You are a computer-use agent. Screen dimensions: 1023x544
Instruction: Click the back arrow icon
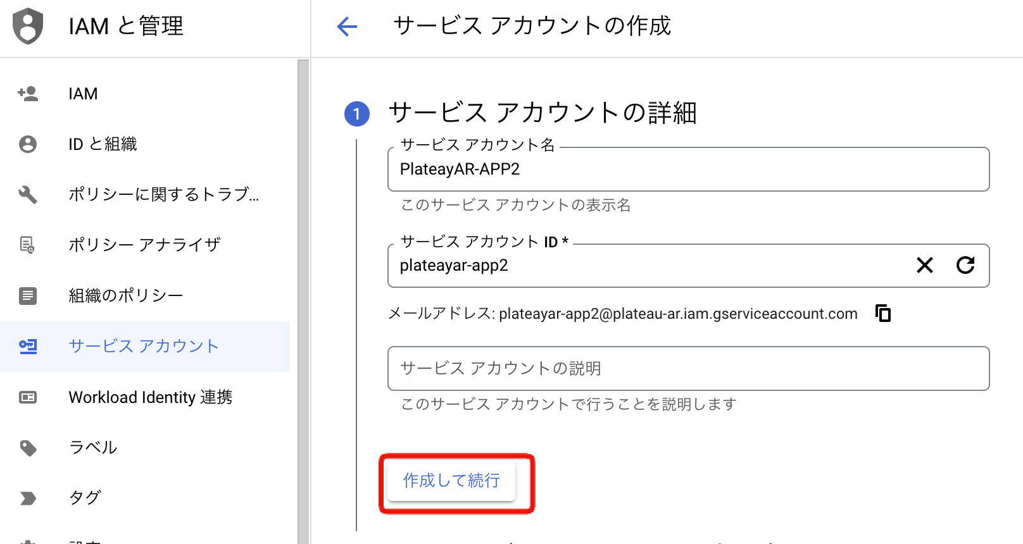coord(347,27)
